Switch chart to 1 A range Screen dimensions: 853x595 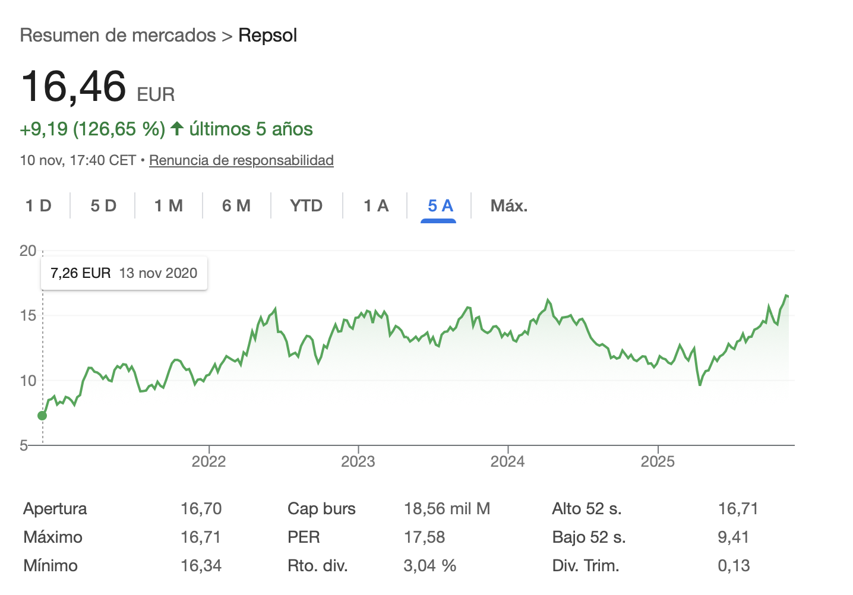click(376, 206)
